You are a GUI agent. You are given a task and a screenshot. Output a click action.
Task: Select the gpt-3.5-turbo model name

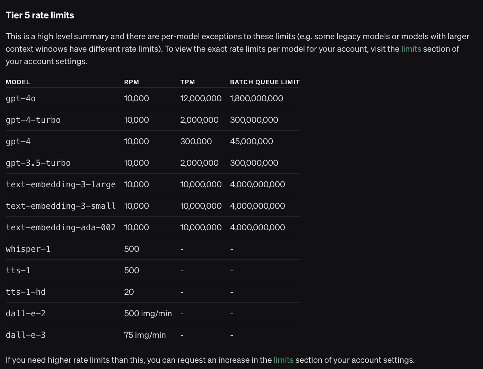point(38,163)
